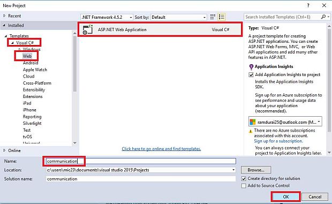Open link to find templates online
Image resolution: width=332 pixels, height=204 pixels.
click(161, 149)
